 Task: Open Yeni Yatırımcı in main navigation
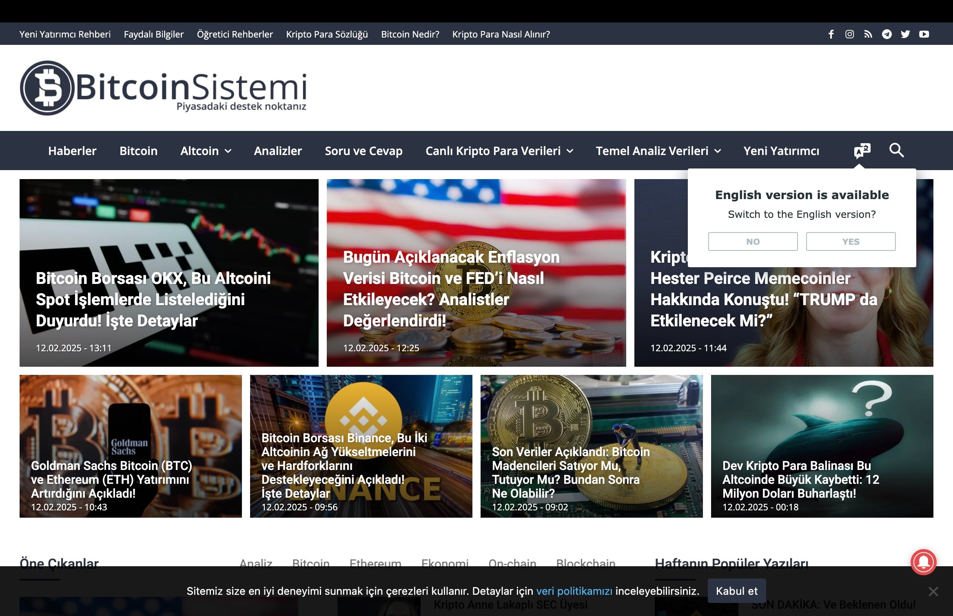point(781,151)
